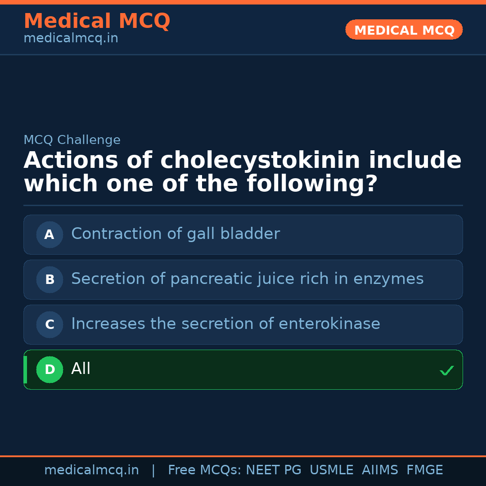Click the orange MEDICAL MCQ badge
486x486 pixels.
click(404, 30)
